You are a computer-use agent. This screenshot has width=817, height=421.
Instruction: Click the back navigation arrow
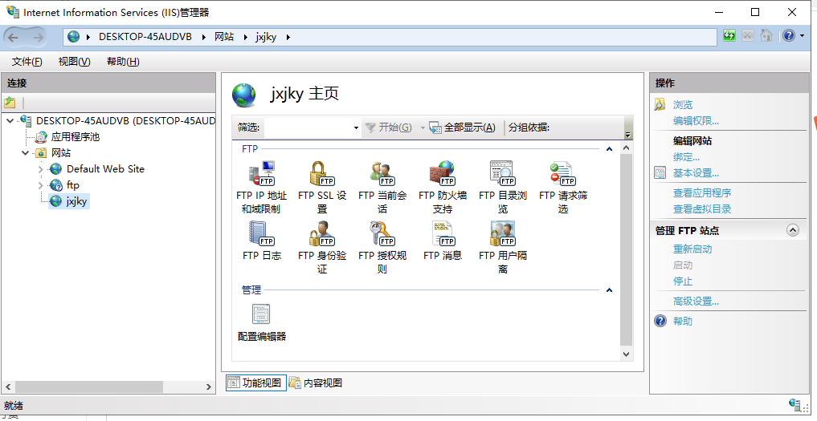(13, 38)
